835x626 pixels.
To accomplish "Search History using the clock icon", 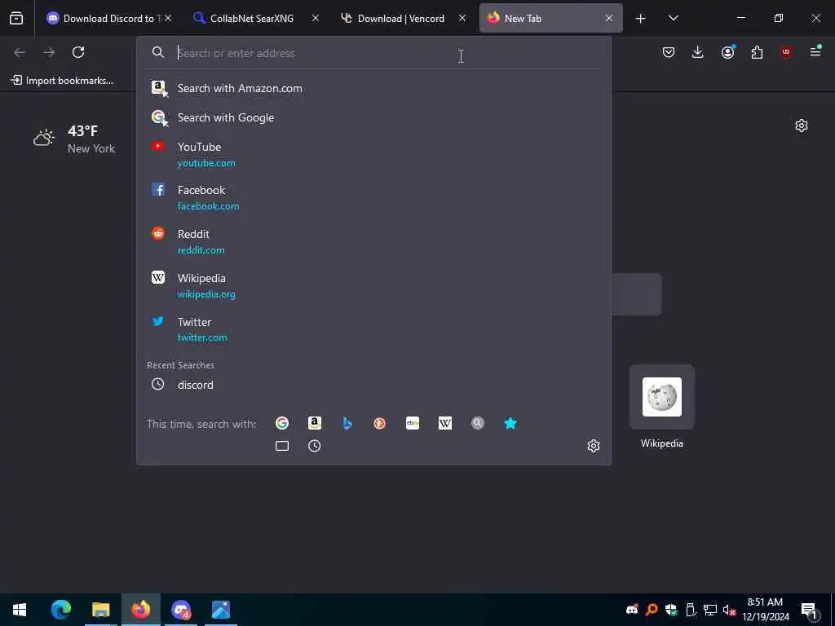I will pos(314,446).
